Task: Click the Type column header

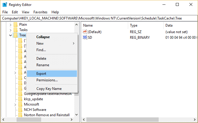Action: [134, 25]
